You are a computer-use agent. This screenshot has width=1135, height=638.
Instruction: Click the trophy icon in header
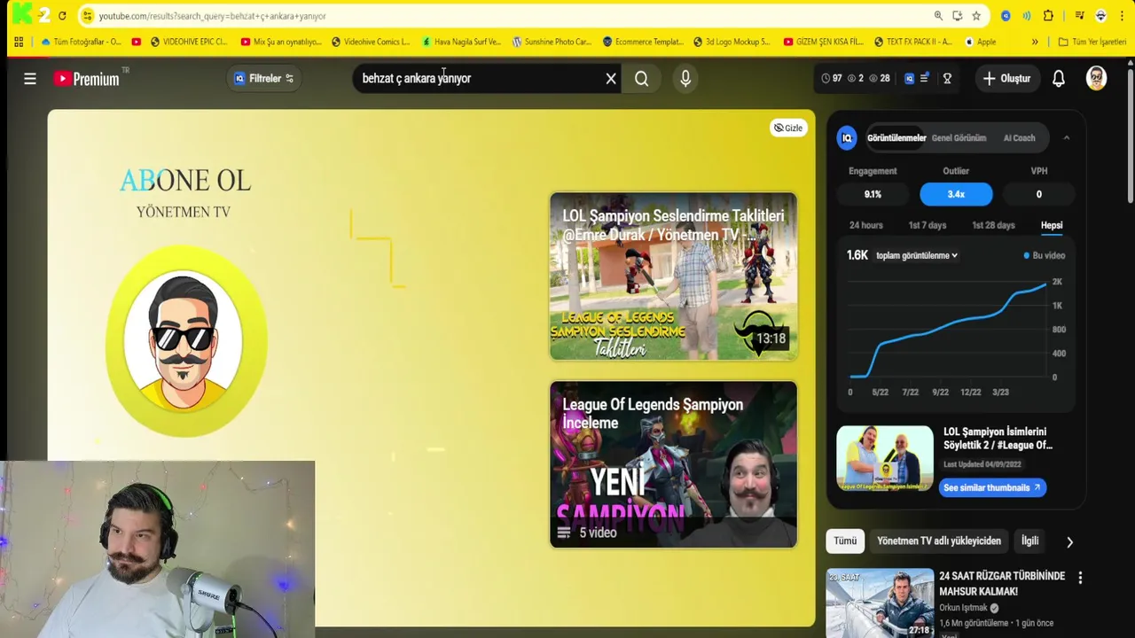[x=947, y=79]
